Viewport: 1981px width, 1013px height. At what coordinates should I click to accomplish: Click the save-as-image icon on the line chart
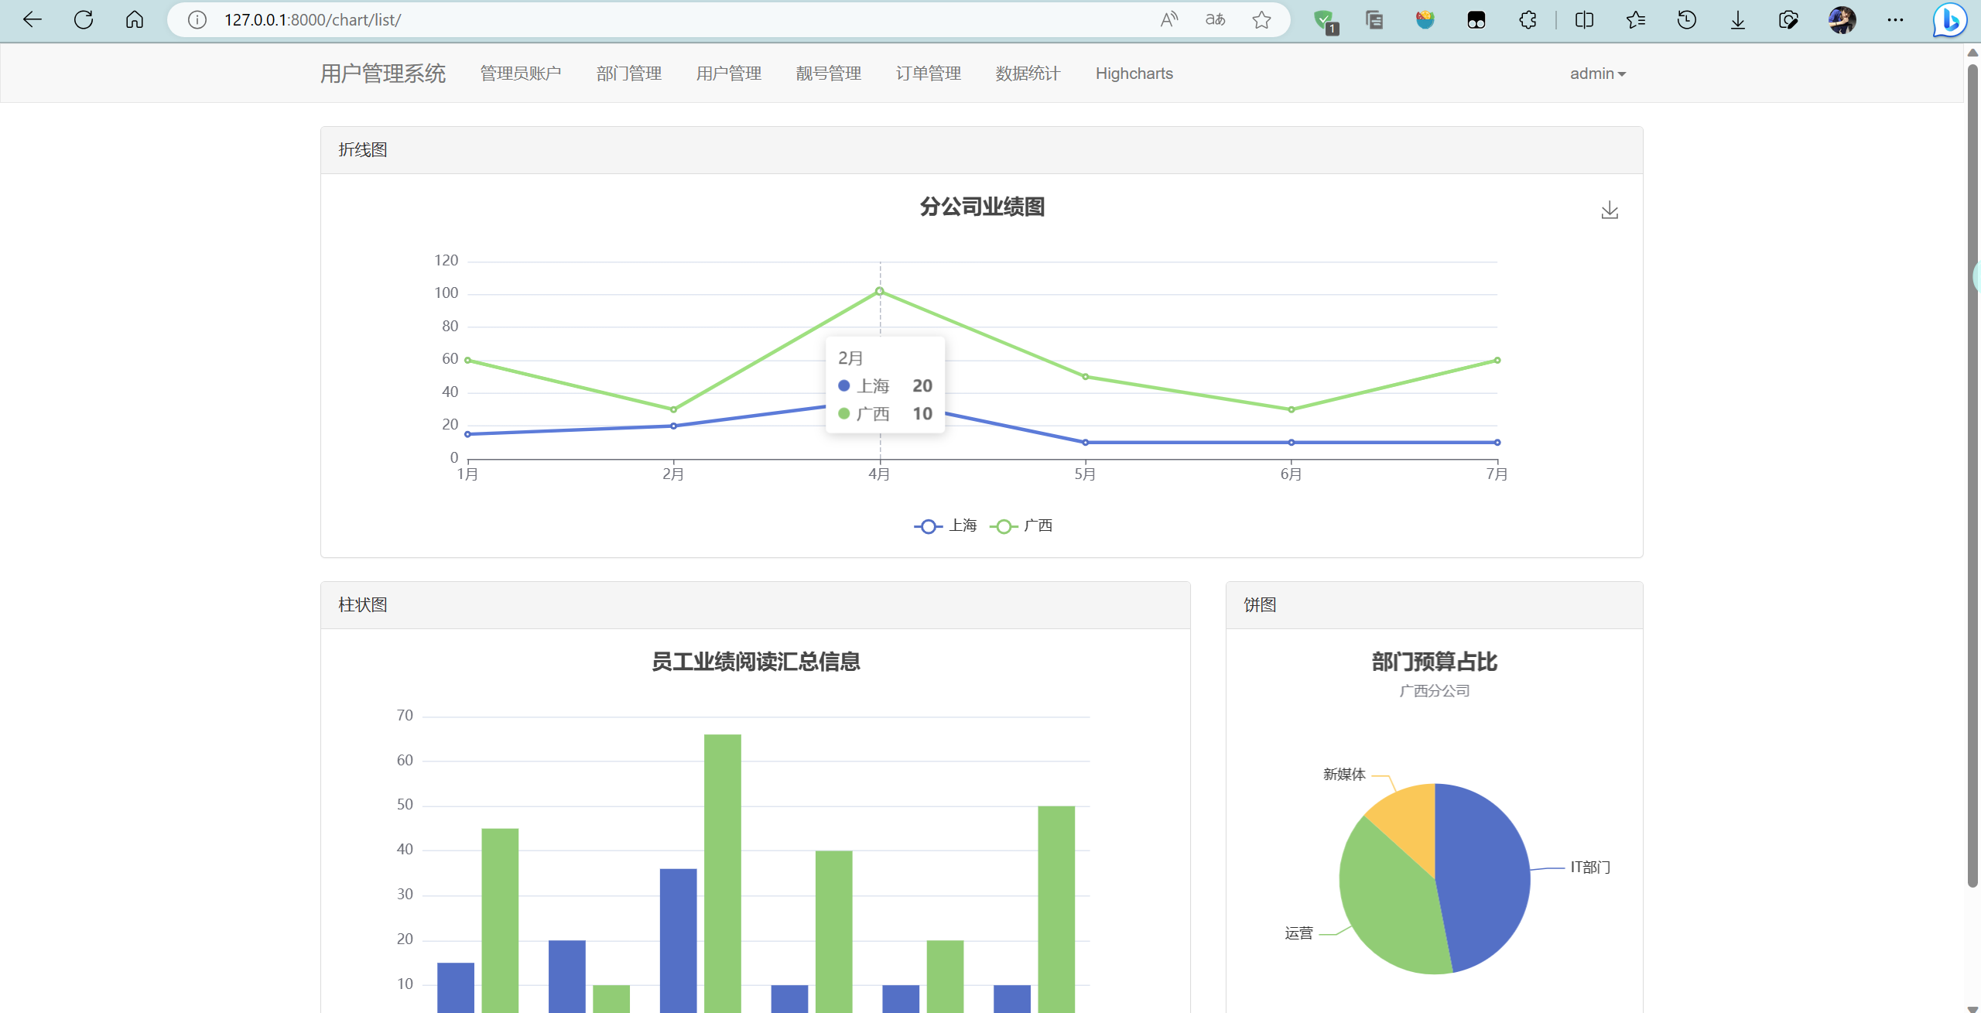click(1610, 210)
